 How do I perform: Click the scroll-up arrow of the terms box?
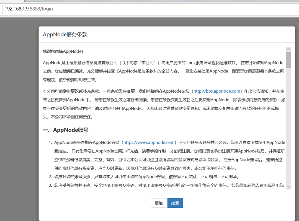pos(288,49)
